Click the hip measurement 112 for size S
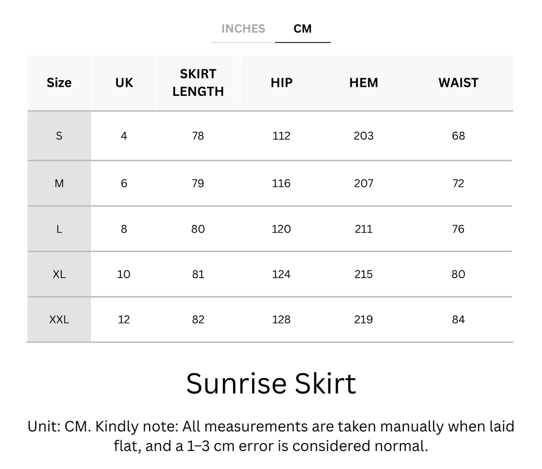 coord(281,136)
